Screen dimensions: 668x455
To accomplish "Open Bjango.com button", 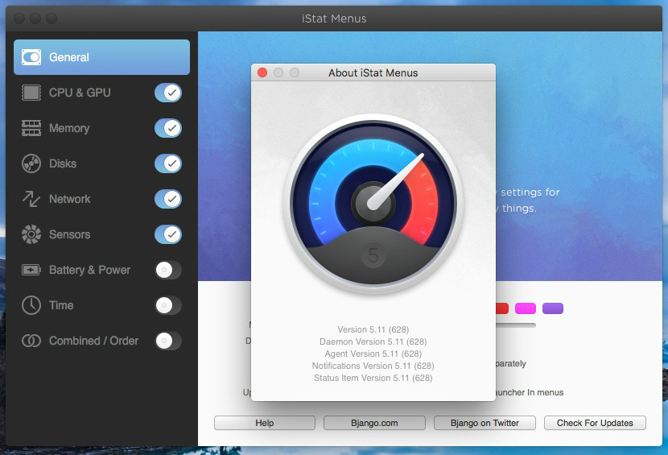I will click(374, 423).
